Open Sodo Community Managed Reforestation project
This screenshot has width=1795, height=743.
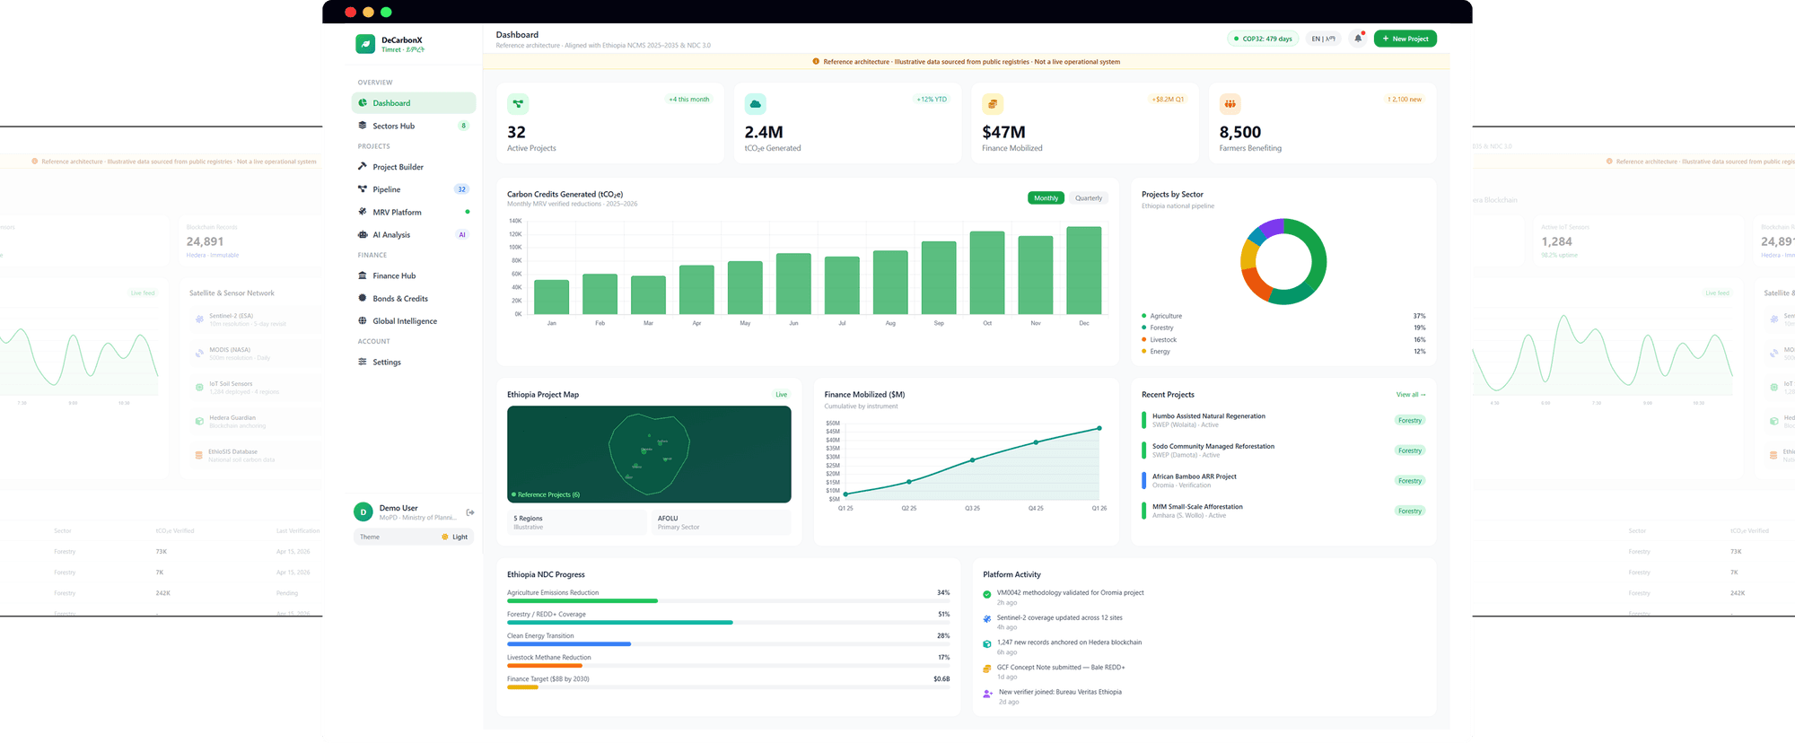(x=1283, y=450)
